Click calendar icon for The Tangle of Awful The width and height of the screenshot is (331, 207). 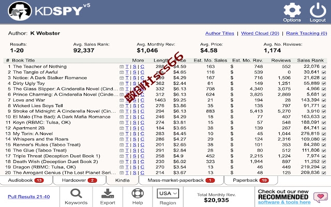[122, 72]
